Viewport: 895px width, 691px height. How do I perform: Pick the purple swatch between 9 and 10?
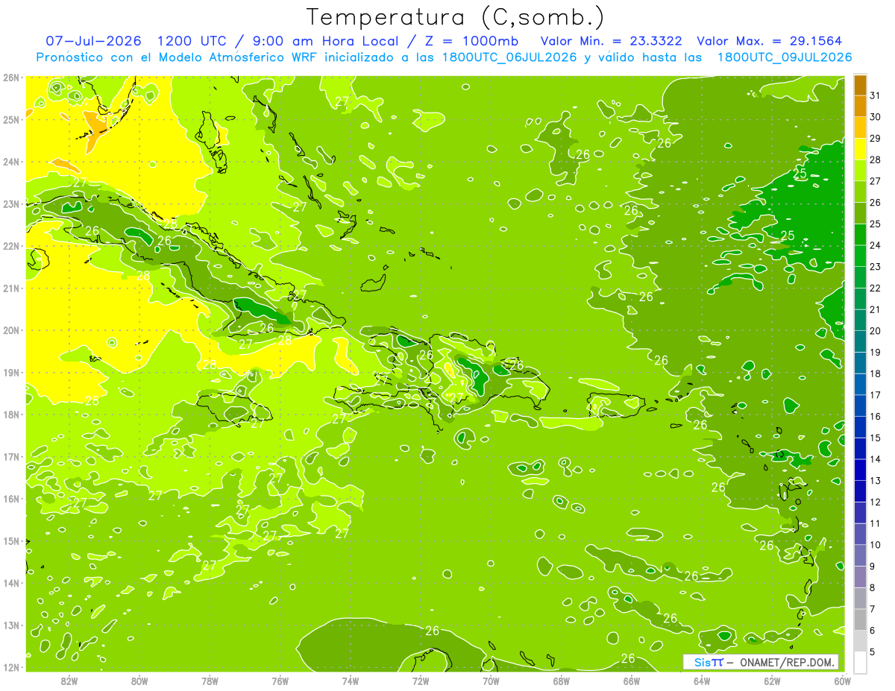(860, 555)
